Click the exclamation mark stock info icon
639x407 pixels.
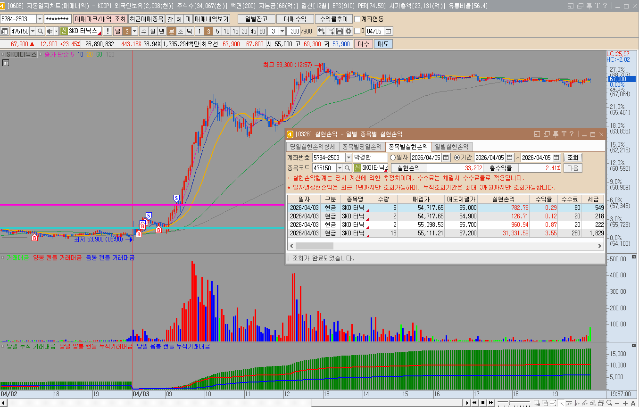(x=108, y=31)
